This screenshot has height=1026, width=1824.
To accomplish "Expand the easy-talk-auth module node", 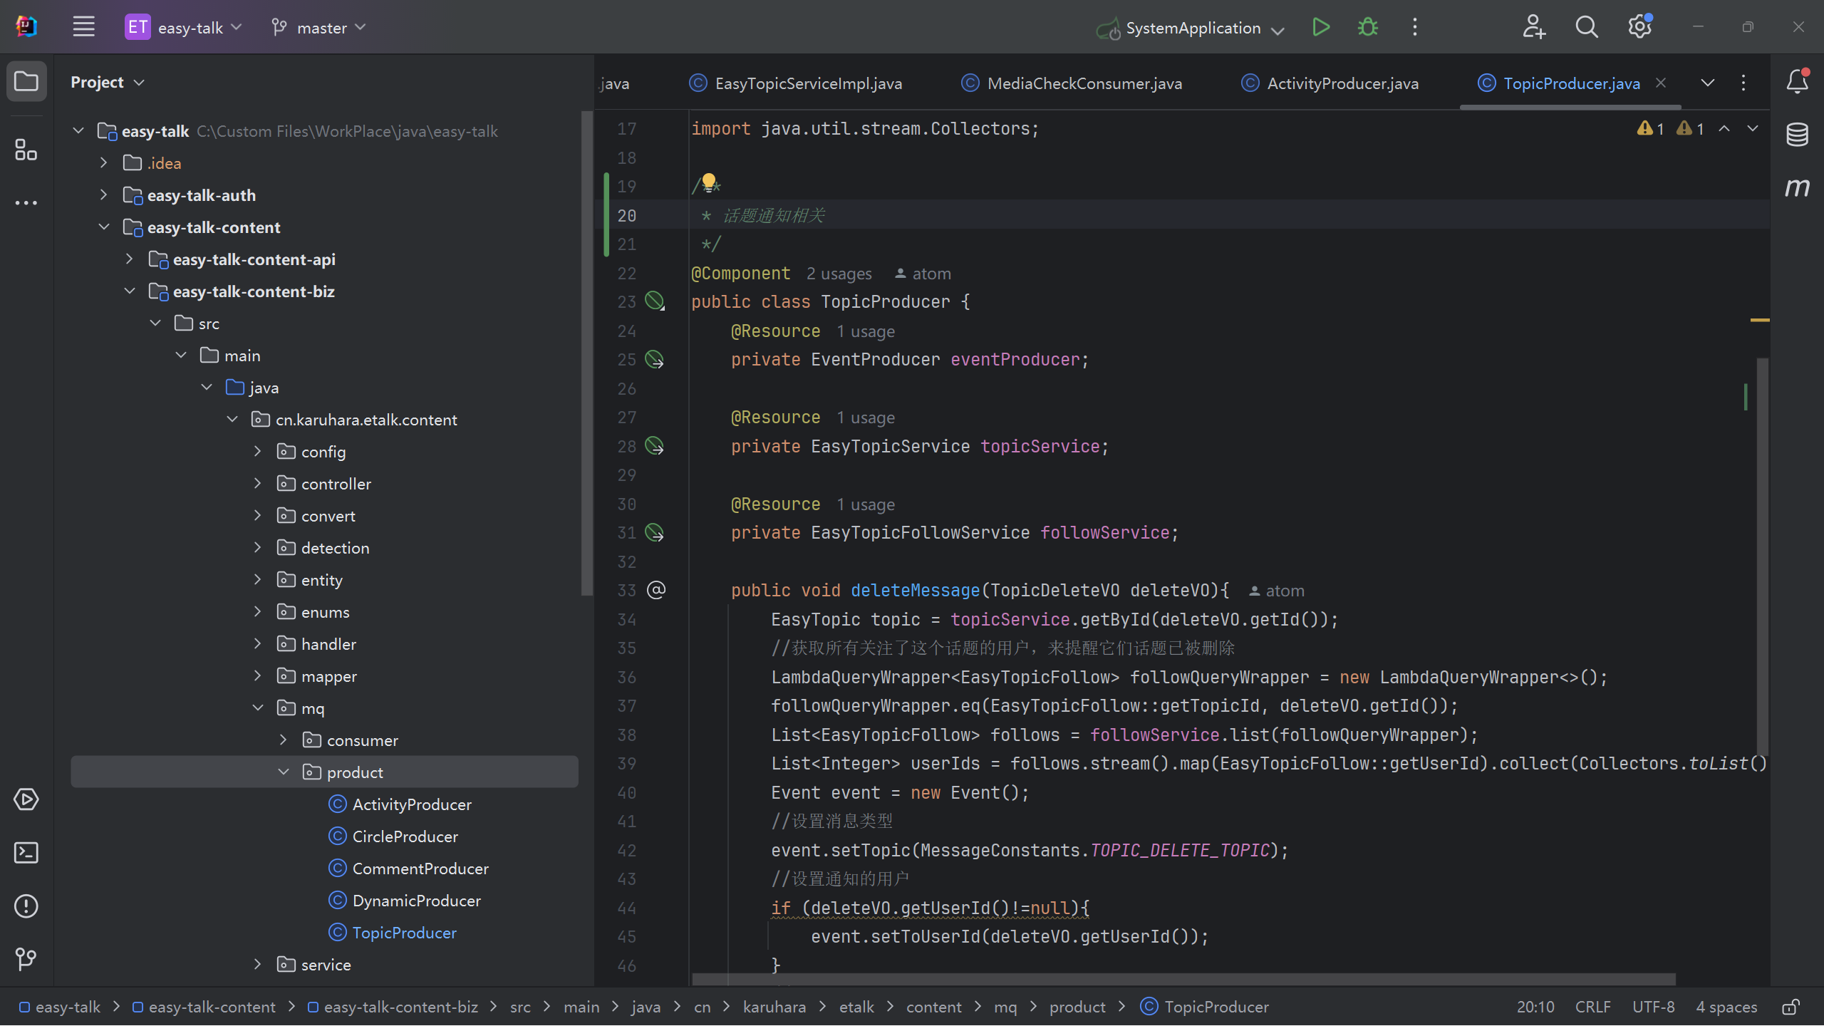I will click(104, 195).
